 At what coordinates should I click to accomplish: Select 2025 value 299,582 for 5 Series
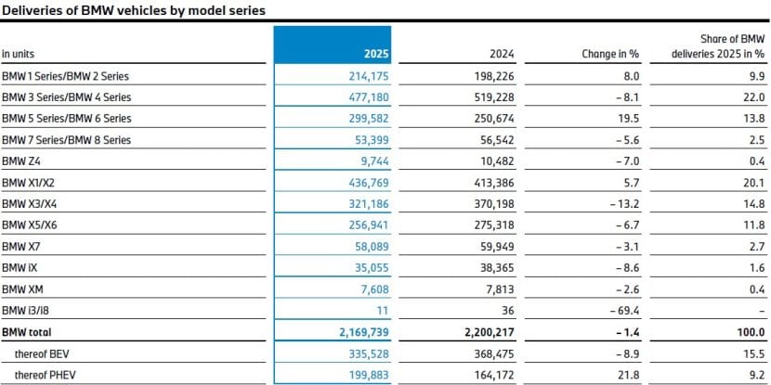click(x=364, y=118)
